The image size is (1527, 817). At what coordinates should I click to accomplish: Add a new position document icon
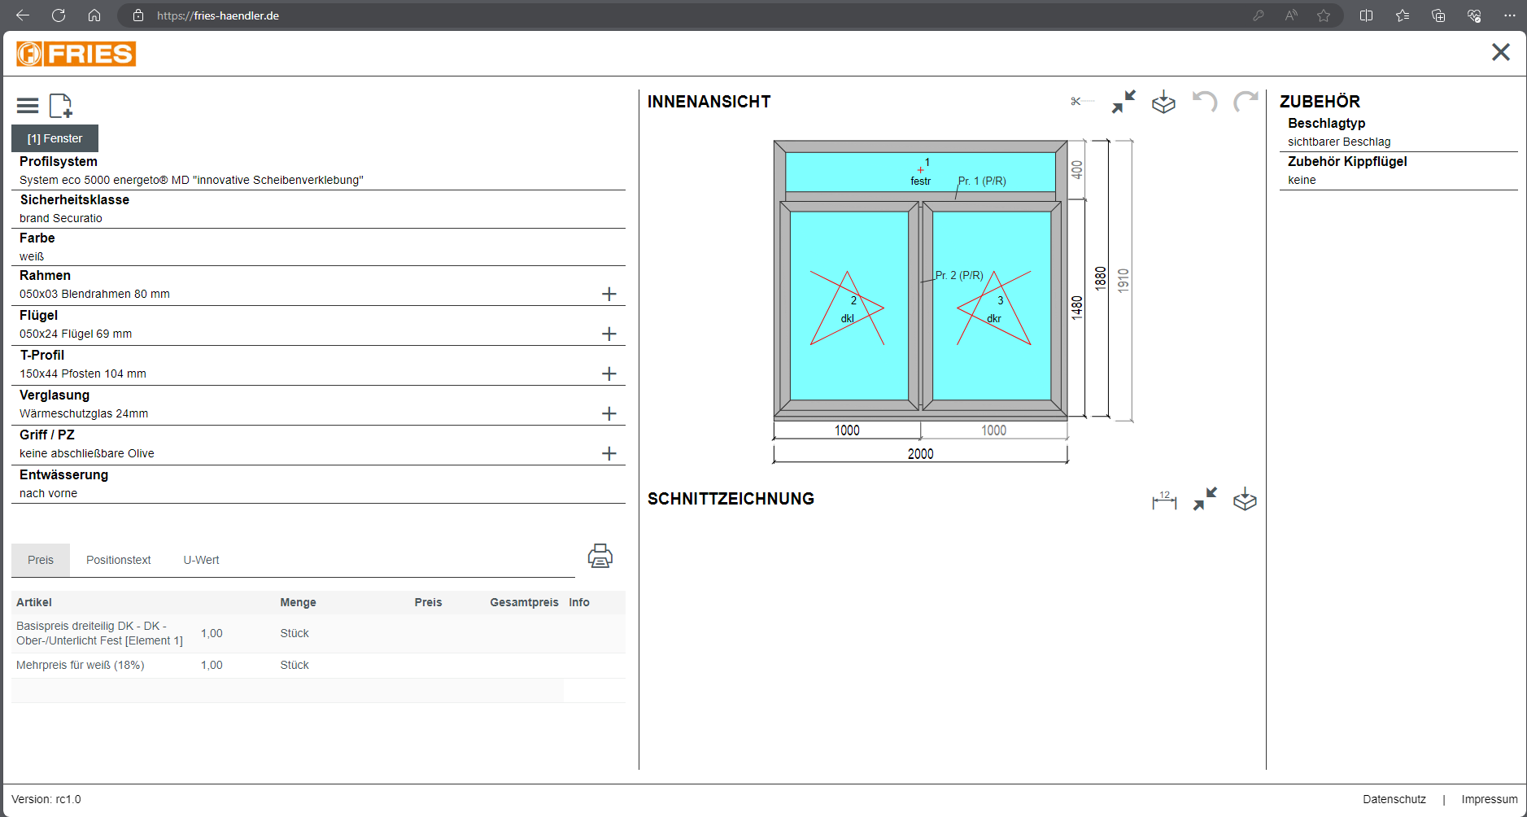coord(61,106)
